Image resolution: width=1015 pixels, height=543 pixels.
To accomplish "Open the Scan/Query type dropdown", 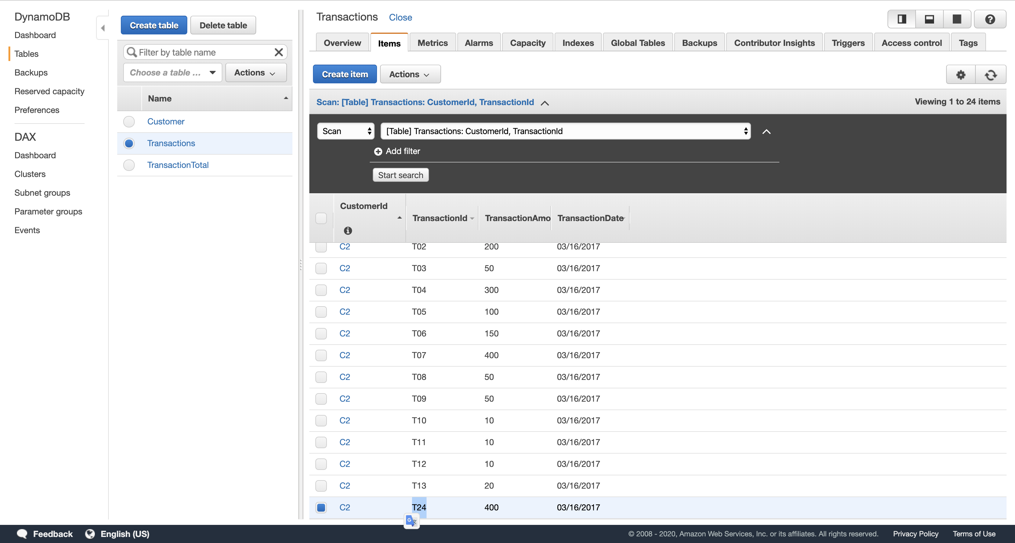I will pyautogui.click(x=346, y=131).
